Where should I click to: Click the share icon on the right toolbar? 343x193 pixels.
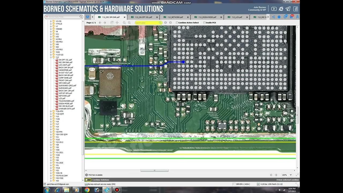(273, 17)
